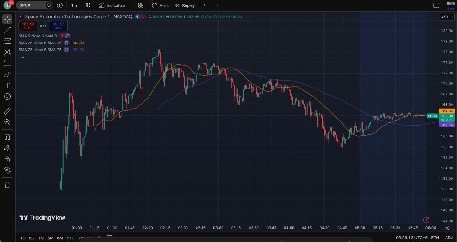Image resolution: width=457 pixels, height=242 pixels.
Task: Select the ruler measure tool
Action: coord(7,111)
